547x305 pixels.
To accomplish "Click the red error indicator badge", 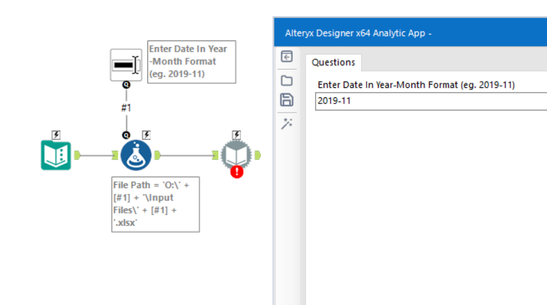I will (x=237, y=171).
